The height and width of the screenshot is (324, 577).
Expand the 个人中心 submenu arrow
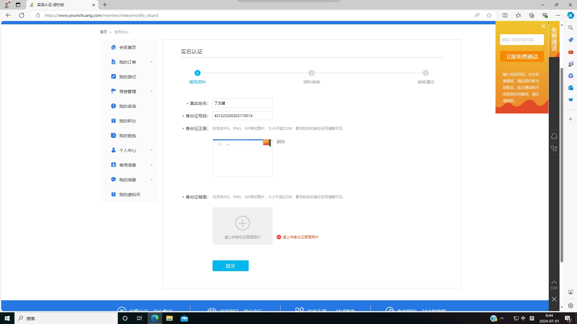[x=152, y=150]
